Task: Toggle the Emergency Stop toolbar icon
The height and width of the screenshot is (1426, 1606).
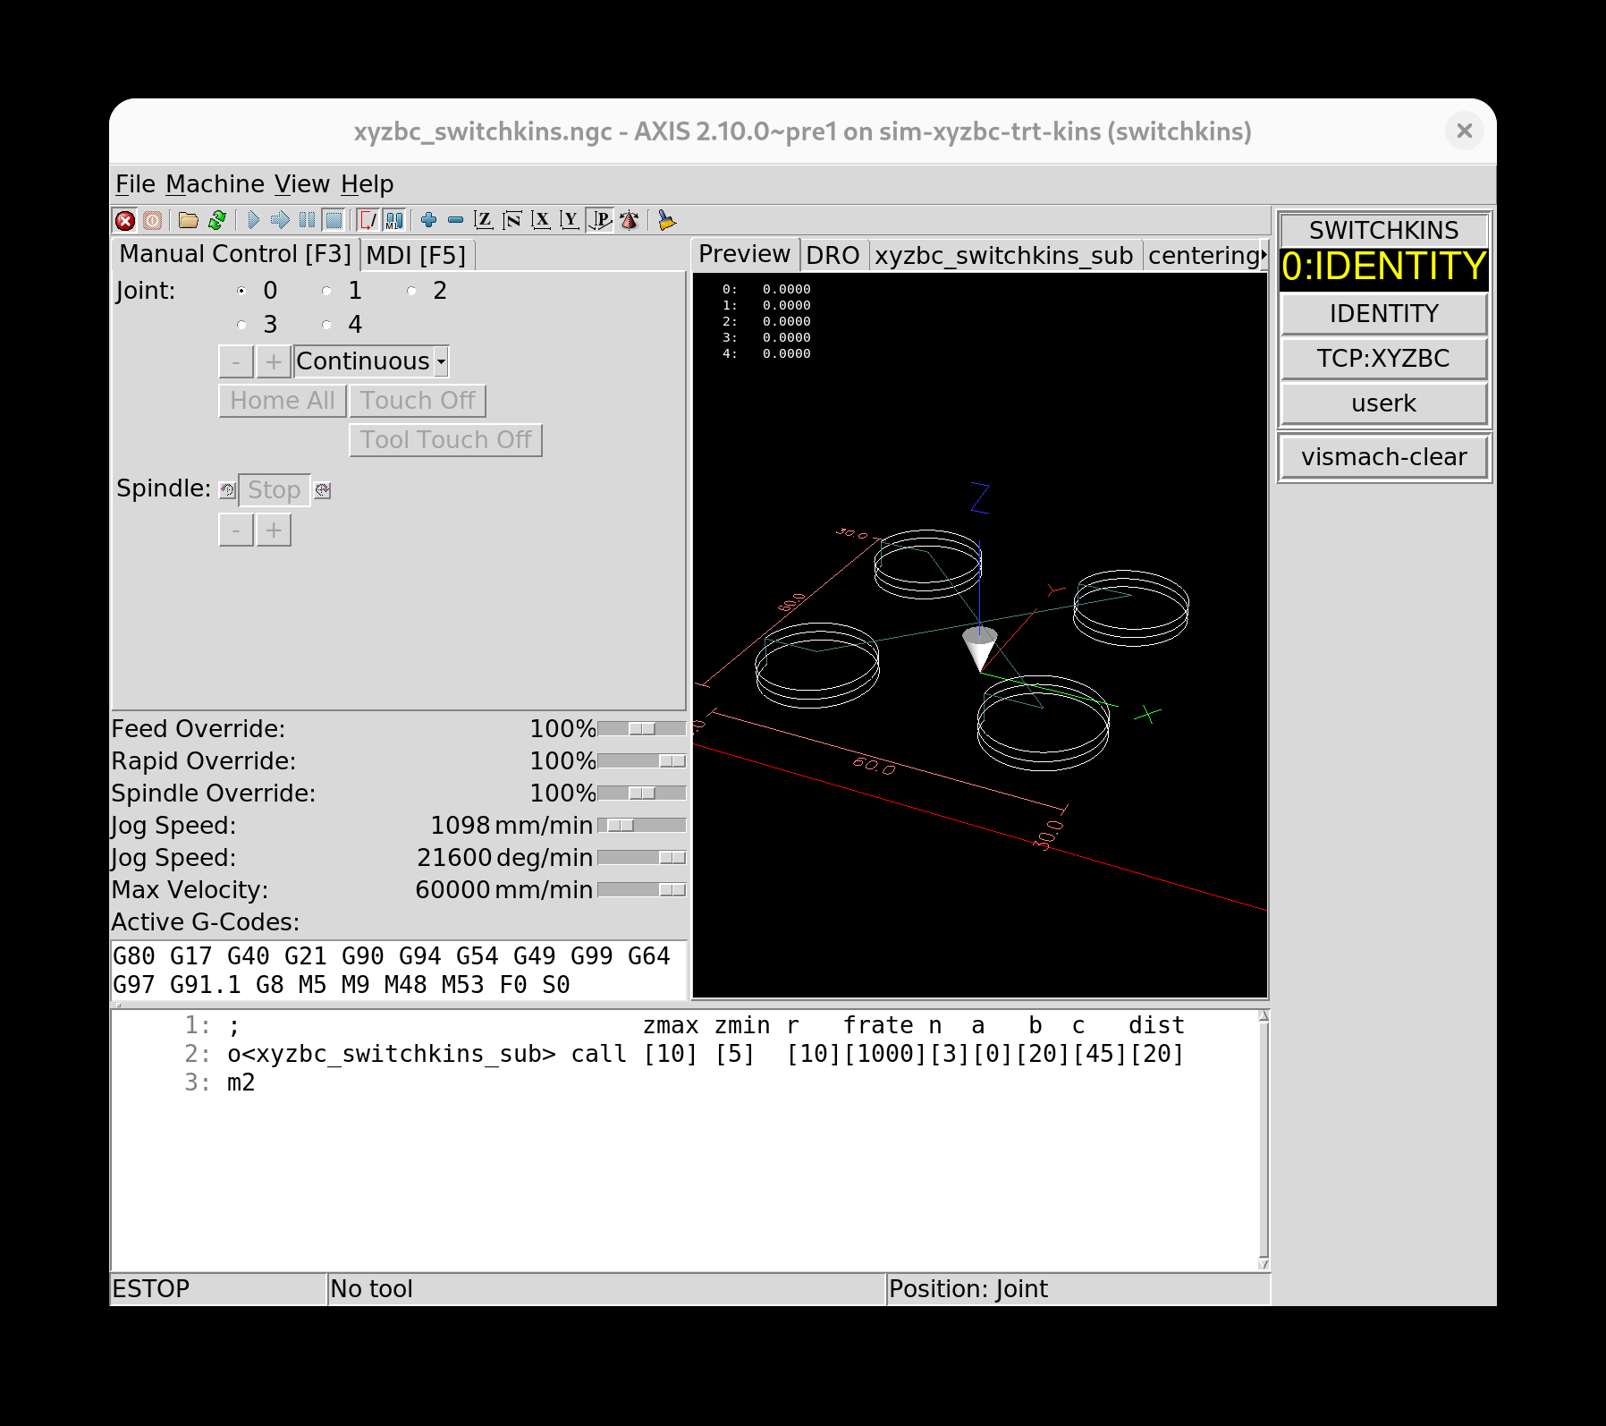Action: (125, 220)
